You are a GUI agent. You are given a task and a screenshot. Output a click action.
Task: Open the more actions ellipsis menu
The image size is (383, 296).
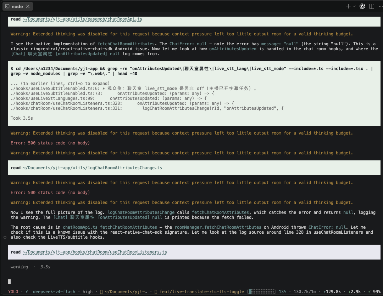coord(380,6)
